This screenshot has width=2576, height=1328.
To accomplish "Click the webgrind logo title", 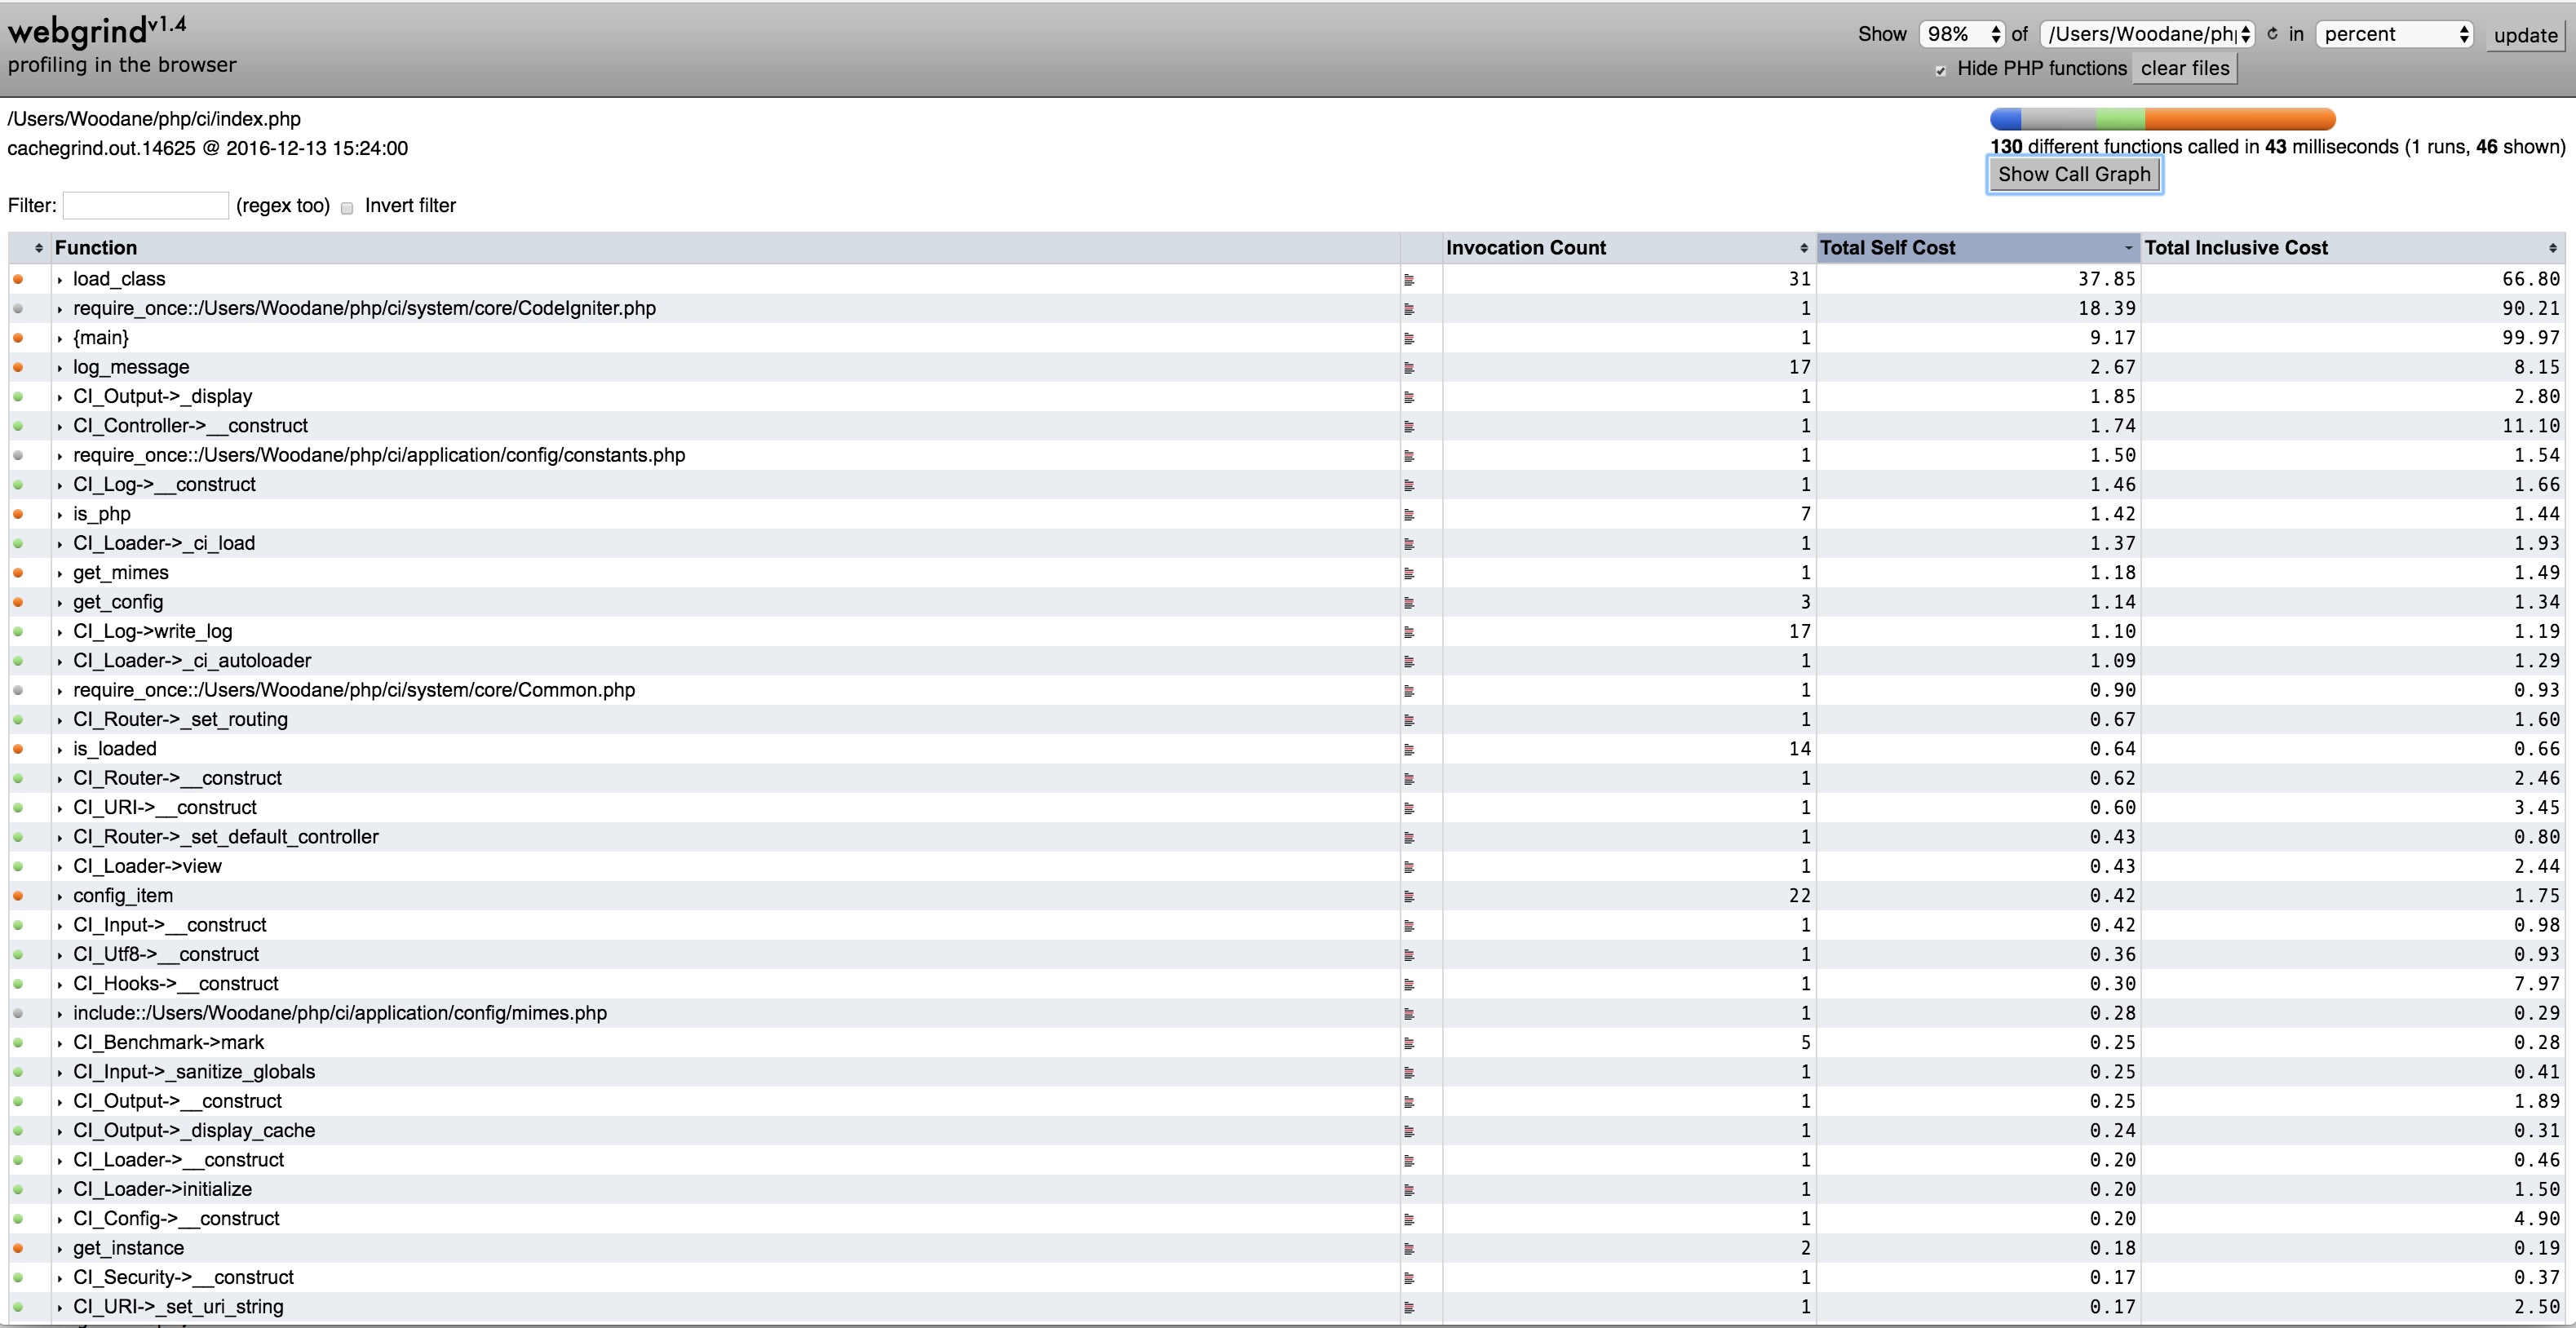I will 97,30.
